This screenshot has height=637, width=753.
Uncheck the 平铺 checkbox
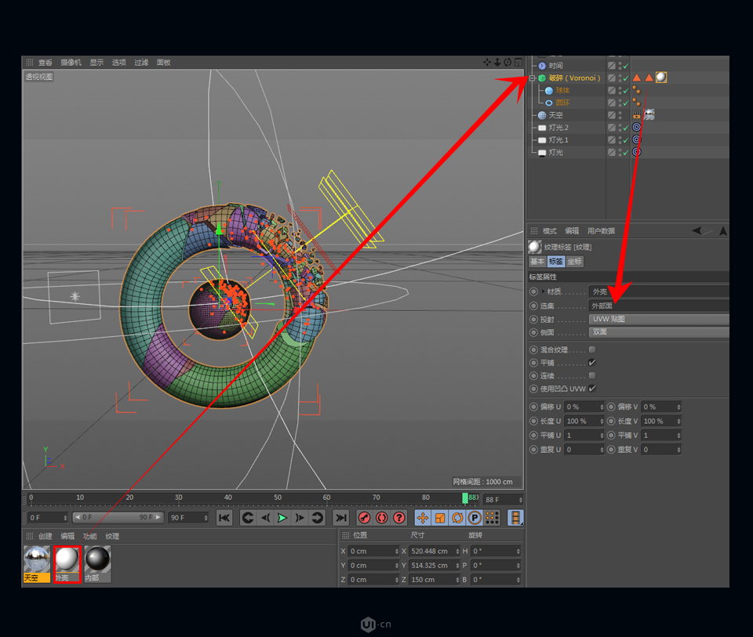592,363
